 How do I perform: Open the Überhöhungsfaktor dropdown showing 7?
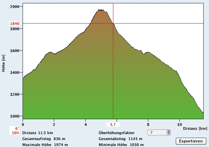[x=159, y=132]
